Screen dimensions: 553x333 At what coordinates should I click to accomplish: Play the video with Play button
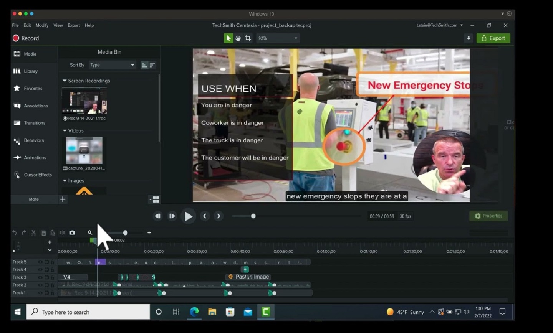[x=188, y=216]
